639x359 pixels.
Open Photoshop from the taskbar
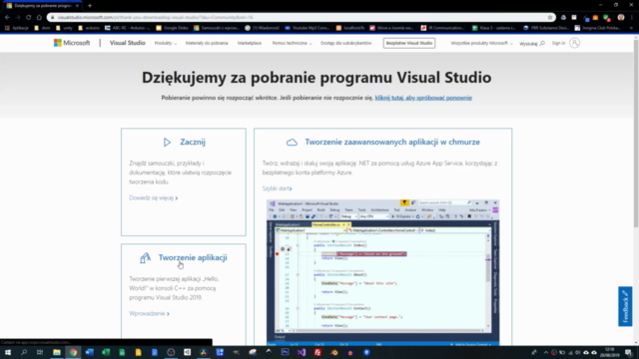coord(285,352)
